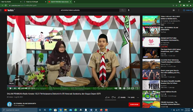This screenshot has width=193, height=112.
Task: Open The Best of Westlife album thumbnail
Action: coord(151,85)
